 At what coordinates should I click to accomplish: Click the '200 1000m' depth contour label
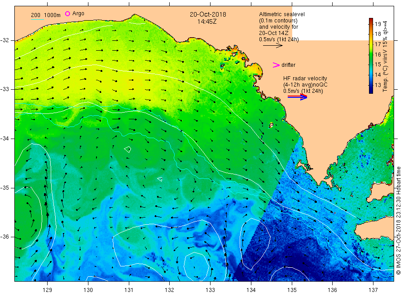[46, 15]
